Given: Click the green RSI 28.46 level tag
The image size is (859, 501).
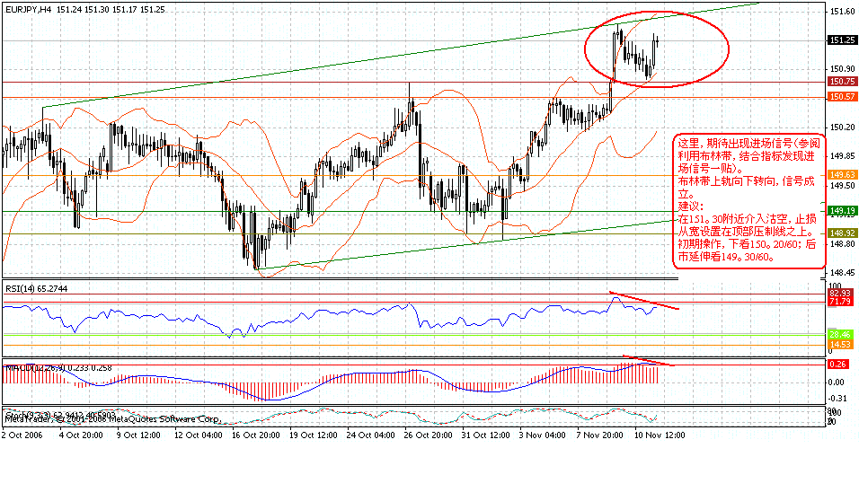Looking at the screenshot, I should [x=840, y=335].
